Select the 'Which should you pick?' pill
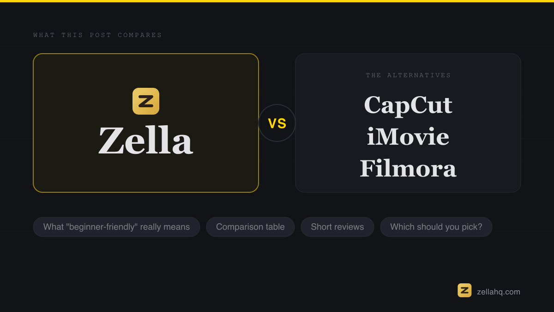Screen dimensions: 554x312 click(x=436, y=227)
